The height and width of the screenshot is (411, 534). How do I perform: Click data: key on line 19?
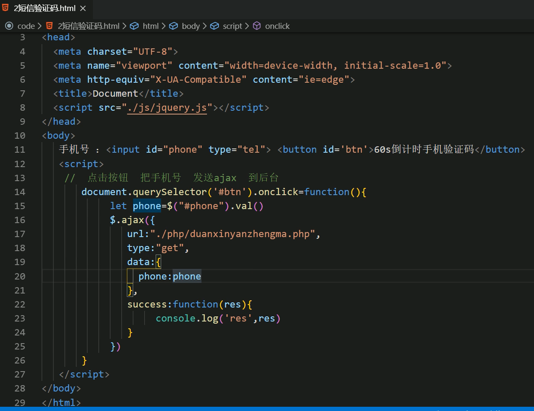click(x=141, y=262)
